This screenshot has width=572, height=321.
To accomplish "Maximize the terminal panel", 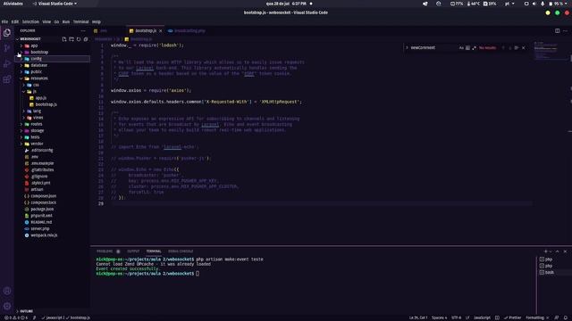I will 557,251.
